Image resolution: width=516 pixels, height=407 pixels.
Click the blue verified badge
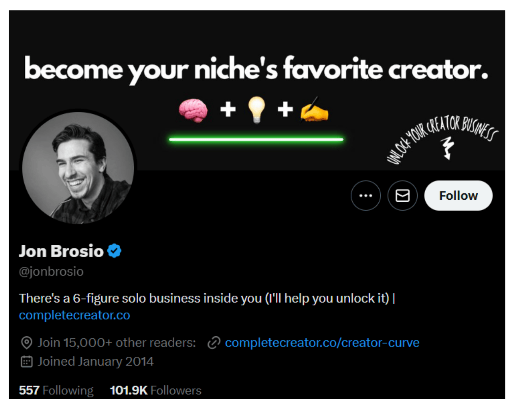[x=114, y=251]
